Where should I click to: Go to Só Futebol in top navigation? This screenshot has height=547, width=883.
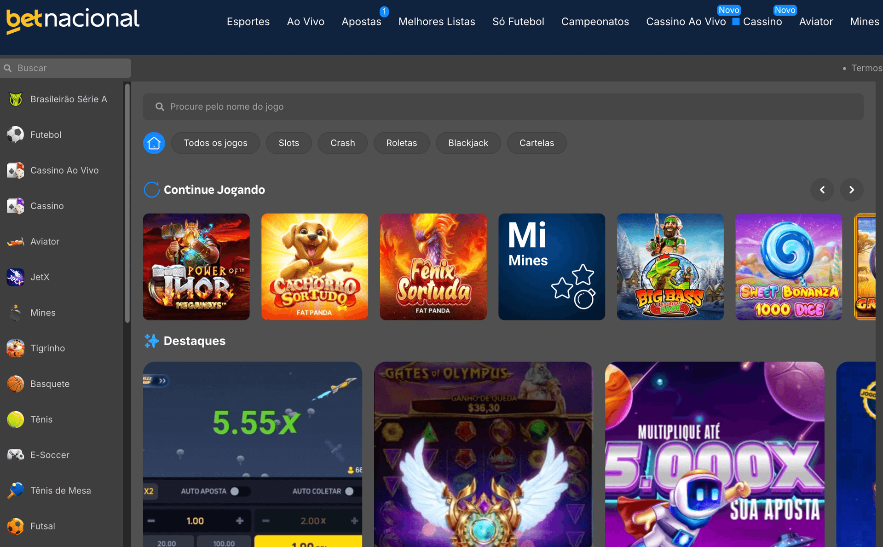tap(518, 22)
